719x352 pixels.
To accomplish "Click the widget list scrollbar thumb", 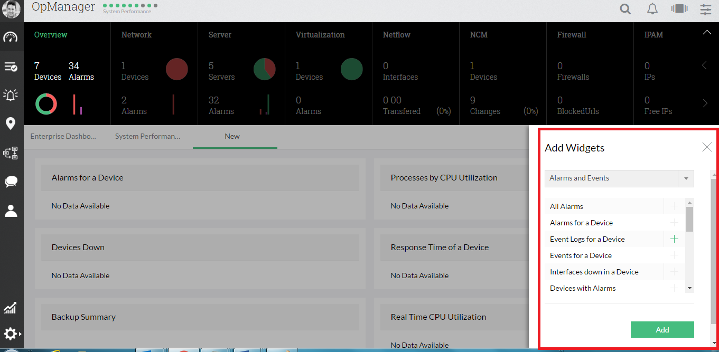I will pyautogui.click(x=689, y=219).
